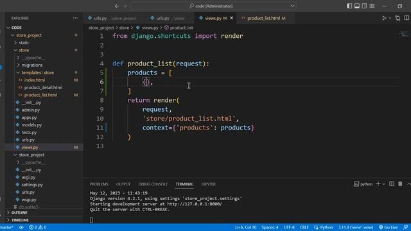Screen dimensions: 411x231
Task: Kill terminal with trash icon
Action: (400, 184)
